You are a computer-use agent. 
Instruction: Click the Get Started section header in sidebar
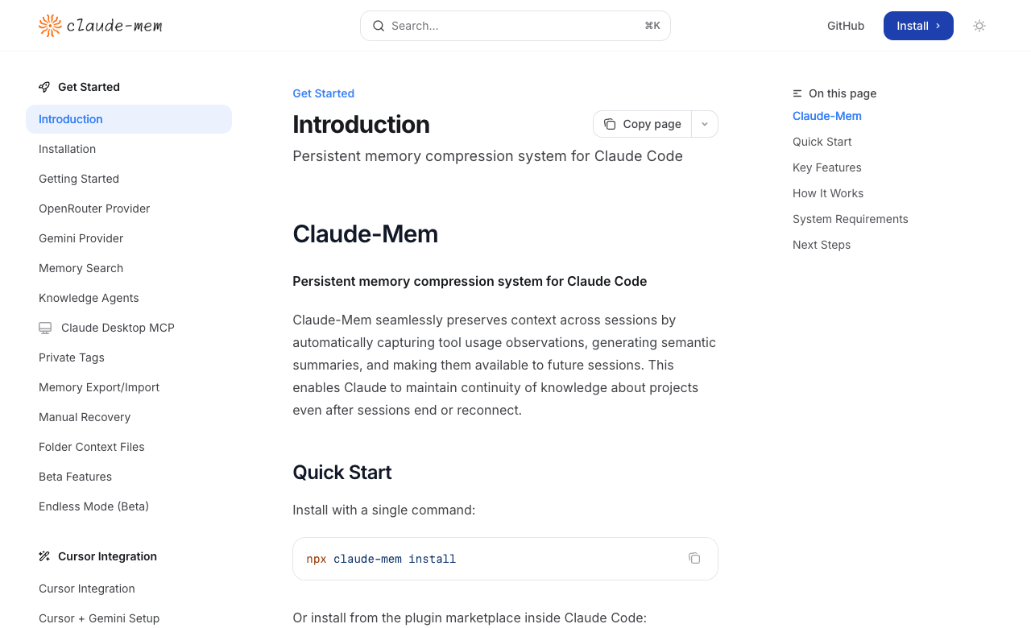pos(89,87)
